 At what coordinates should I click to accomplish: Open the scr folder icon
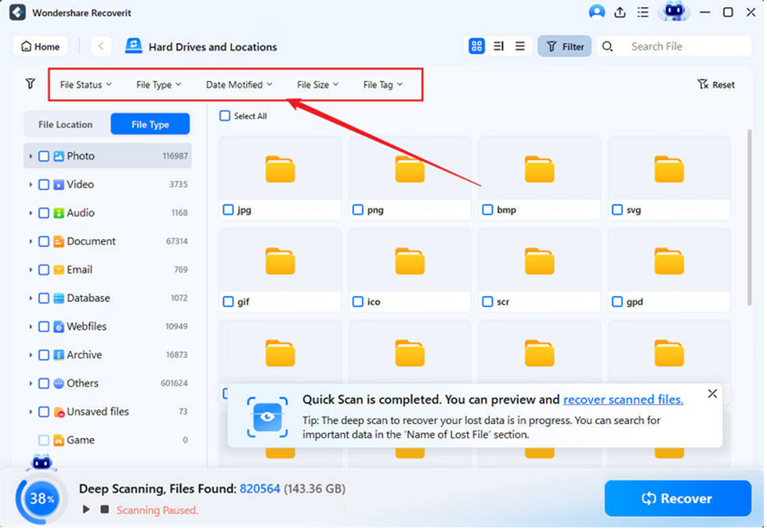541,262
